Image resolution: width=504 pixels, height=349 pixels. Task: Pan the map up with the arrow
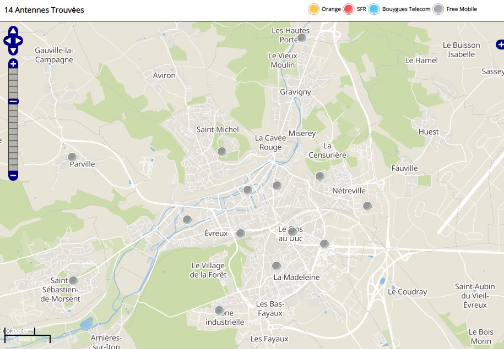tap(13, 31)
